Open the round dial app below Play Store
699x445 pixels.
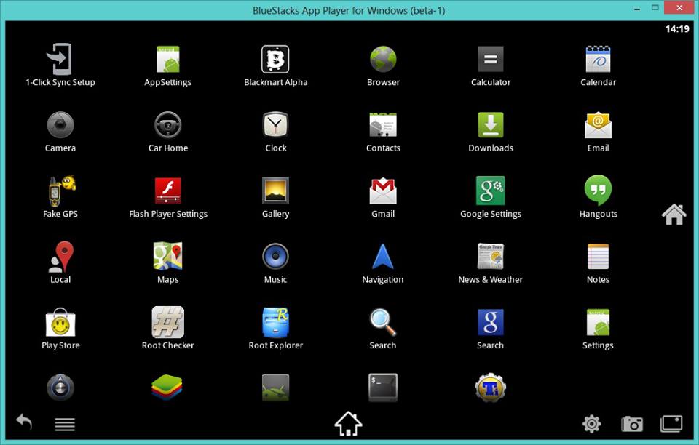pos(60,388)
